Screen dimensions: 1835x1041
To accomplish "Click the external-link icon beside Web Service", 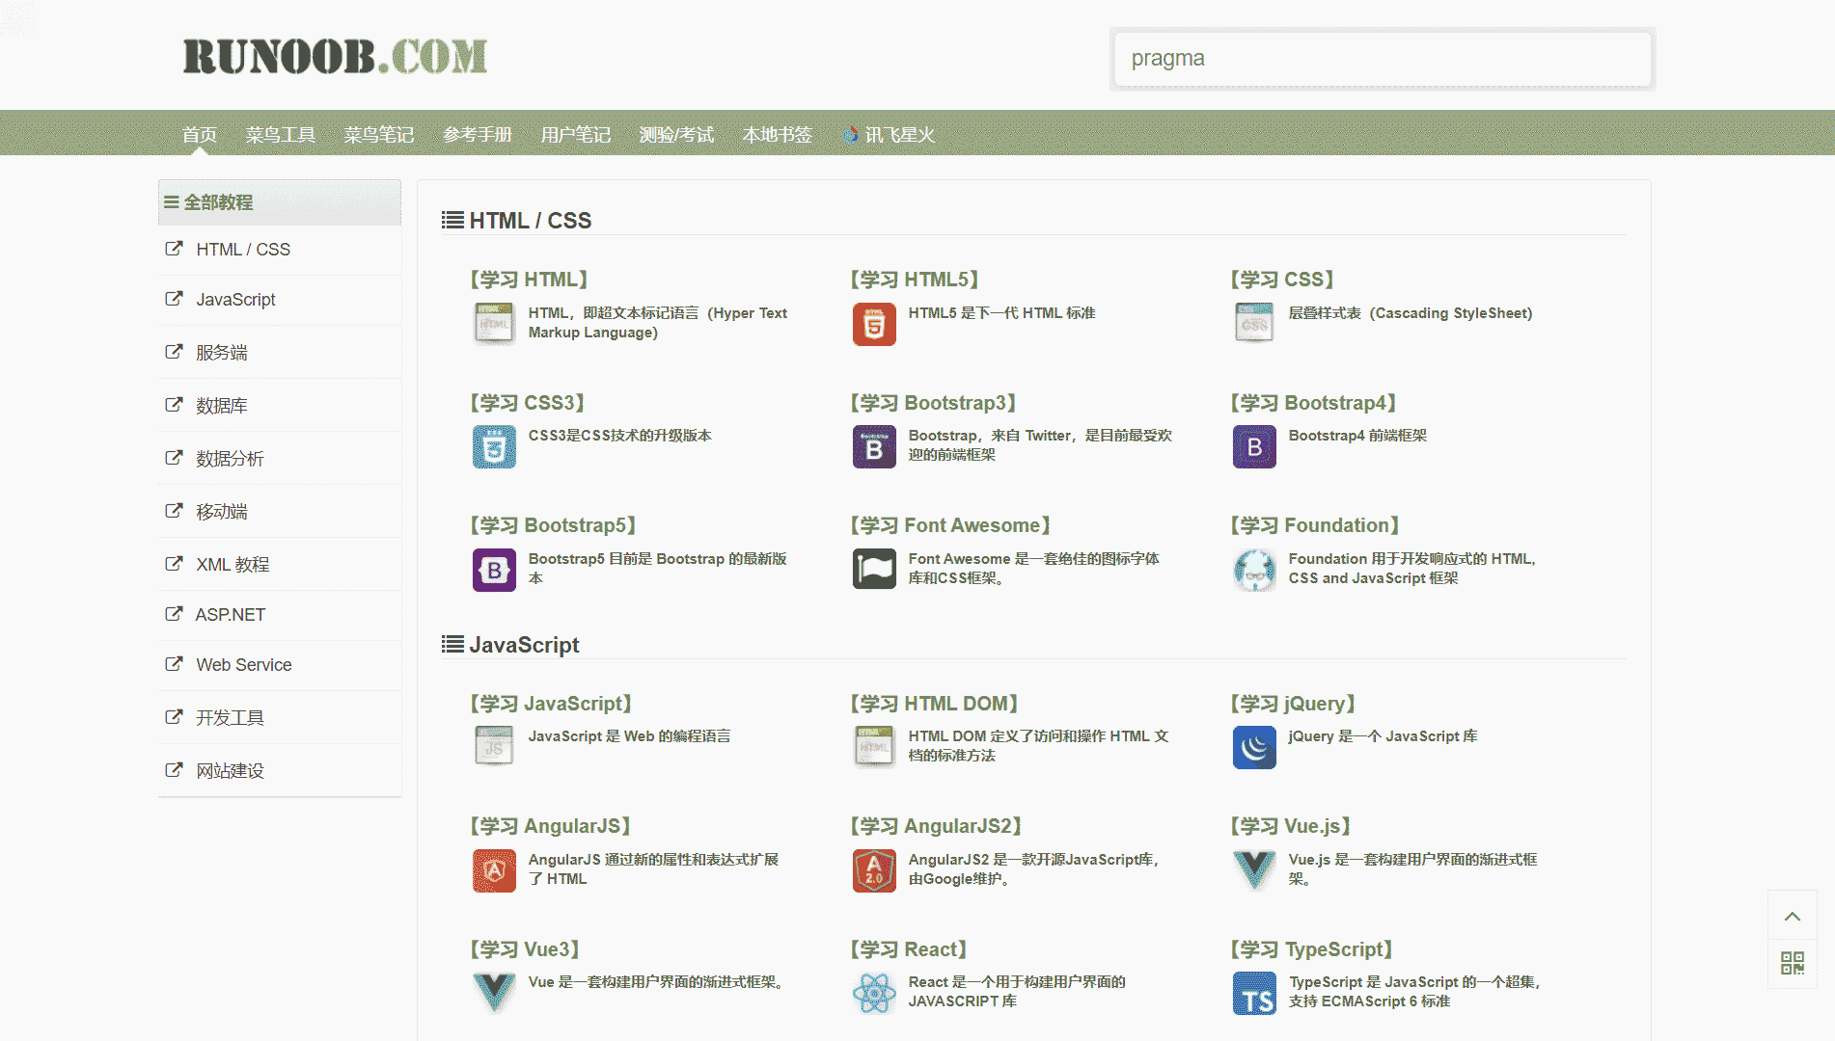I will point(174,664).
